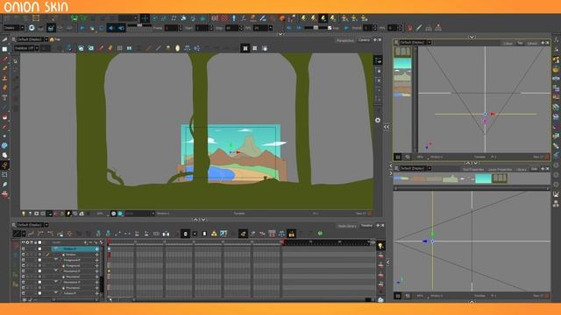Click the plus button on the Window-P layer row
The height and width of the screenshot is (315, 561).
click(x=97, y=248)
